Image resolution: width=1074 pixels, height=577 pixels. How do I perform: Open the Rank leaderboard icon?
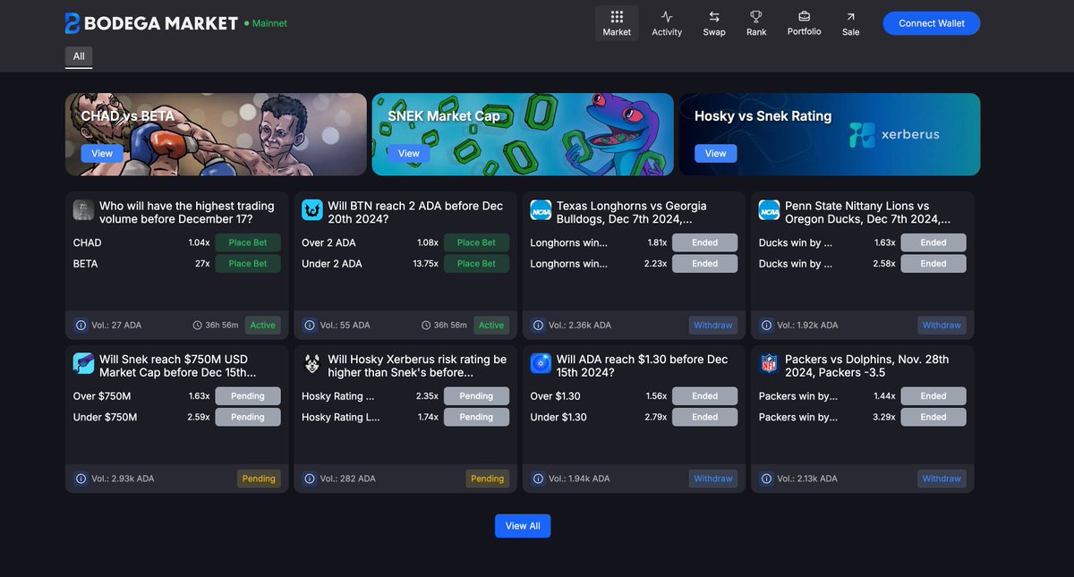[755, 18]
